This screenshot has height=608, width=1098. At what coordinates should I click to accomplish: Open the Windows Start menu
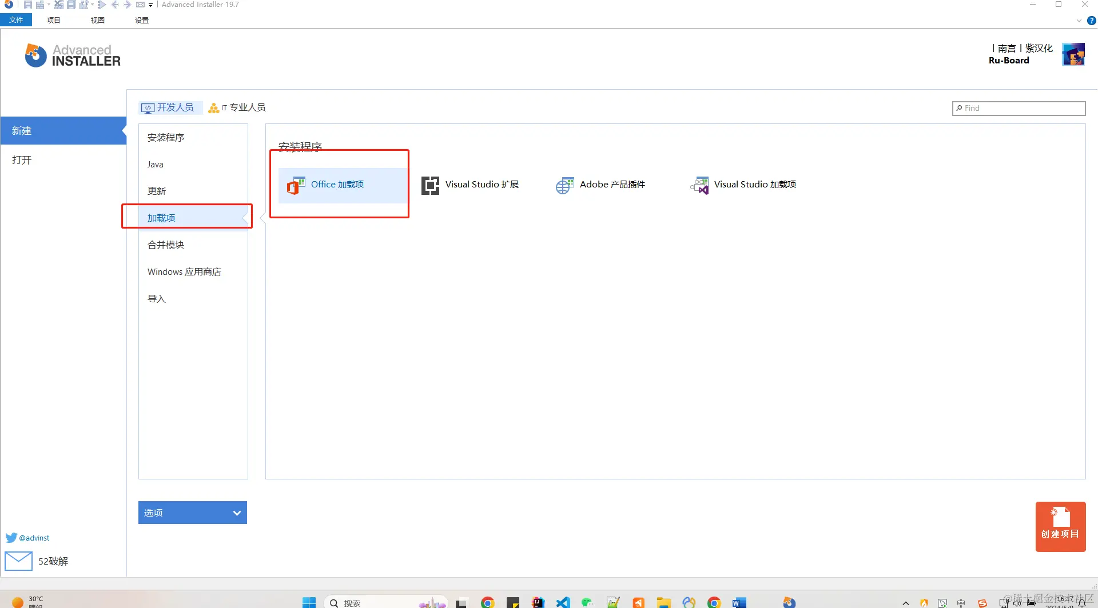(309, 602)
